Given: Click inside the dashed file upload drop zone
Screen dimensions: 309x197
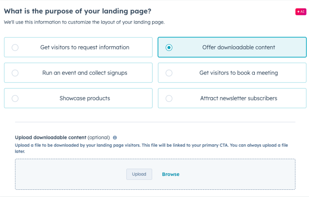Looking at the screenshot, I should point(155,174).
